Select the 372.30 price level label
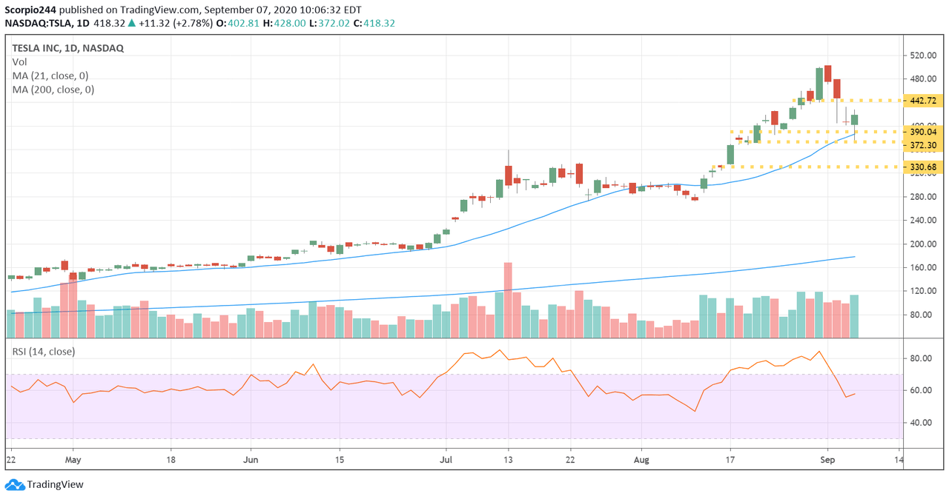This screenshot has height=499, width=949. coord(923,146)
